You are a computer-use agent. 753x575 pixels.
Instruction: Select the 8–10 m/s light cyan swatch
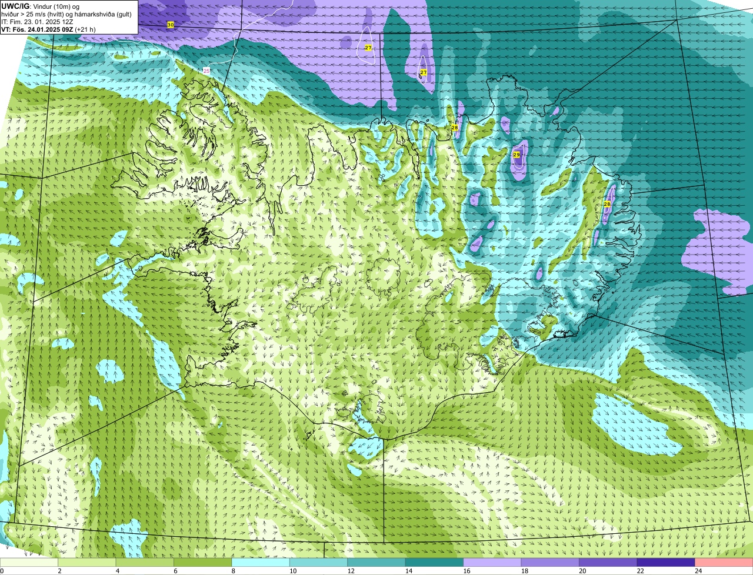click(261, 562)
